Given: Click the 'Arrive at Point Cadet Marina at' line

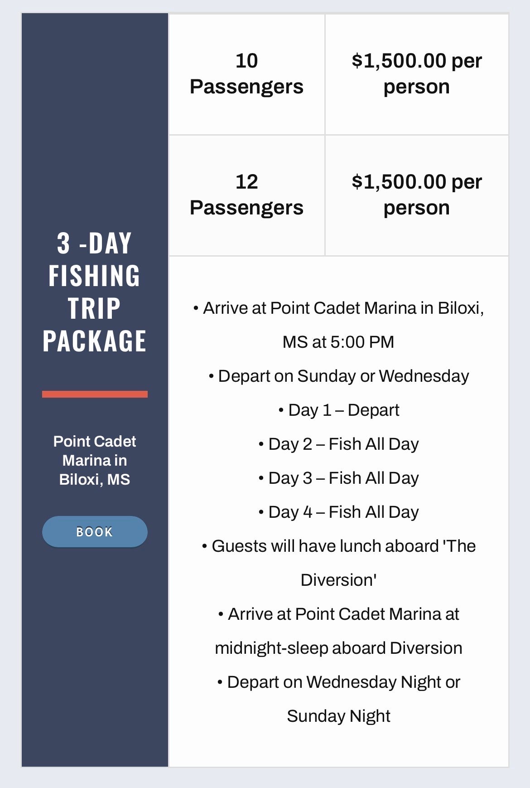Looking at the screenshot, I should coord(339,614).
